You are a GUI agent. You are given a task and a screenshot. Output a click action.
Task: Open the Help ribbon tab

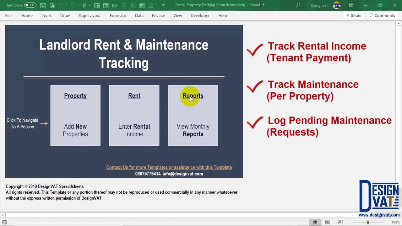(222, 15)
